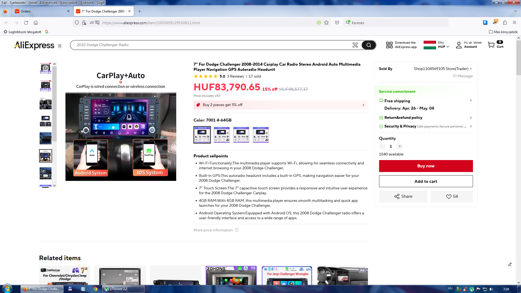Screen dimensions: 521x293
Task: Select the first color variant 7001 4-64GB
Action: point(202,135)
